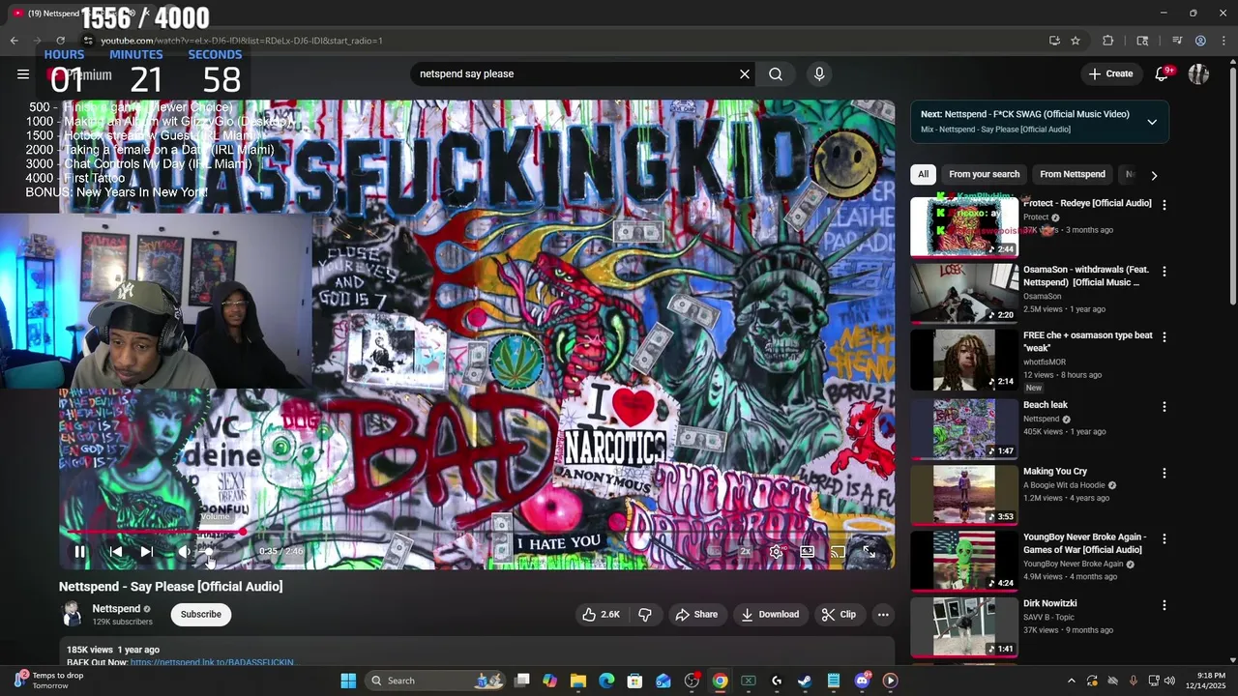Expand the 'Next: Nettspend' mix playlist panel

[1152, 122]
